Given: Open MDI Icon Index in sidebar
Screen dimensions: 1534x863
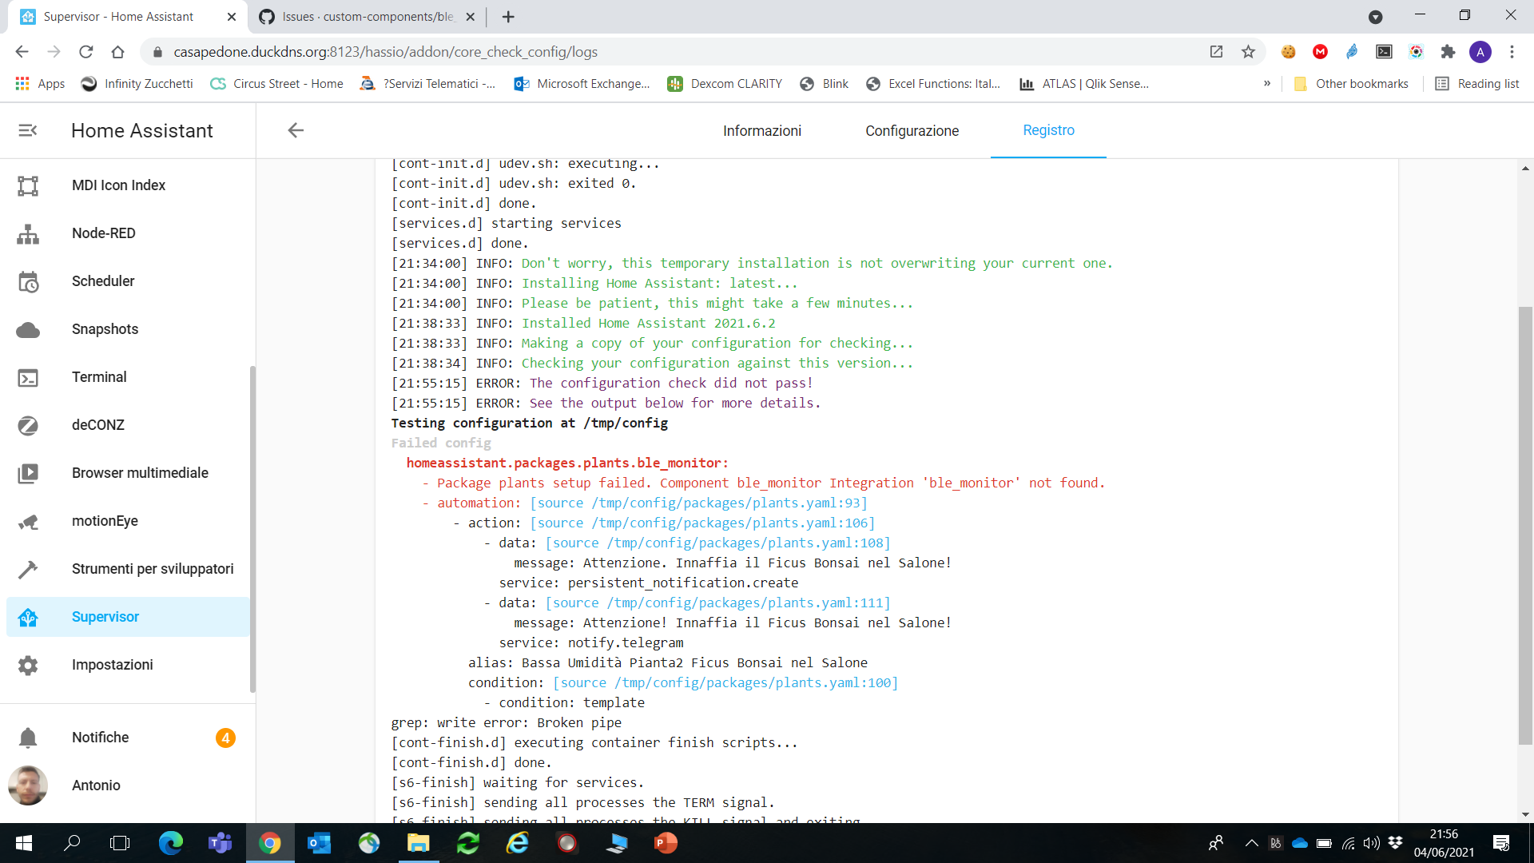Looking at the screenshot, I should pyautogui.click(x=128, y=185).
